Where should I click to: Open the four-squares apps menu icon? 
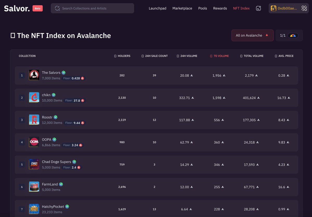pyautogui.click(x=304, y=8)
